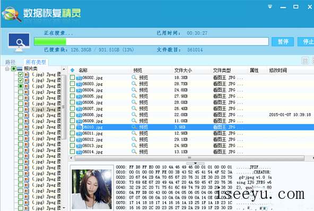
Task: Tick the checkbox for 06004.jpg
Action: [x=72, y=90]
